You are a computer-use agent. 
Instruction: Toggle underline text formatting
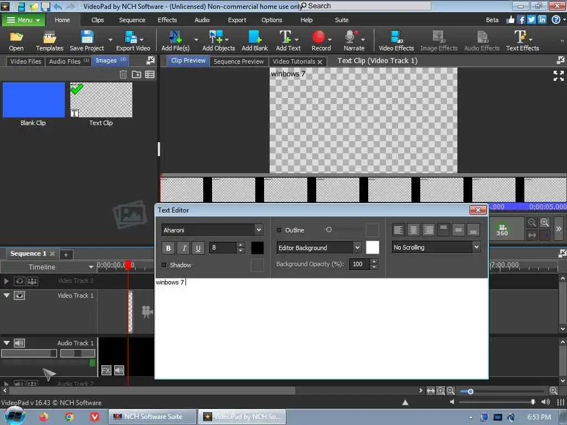[x=198, y=248]
